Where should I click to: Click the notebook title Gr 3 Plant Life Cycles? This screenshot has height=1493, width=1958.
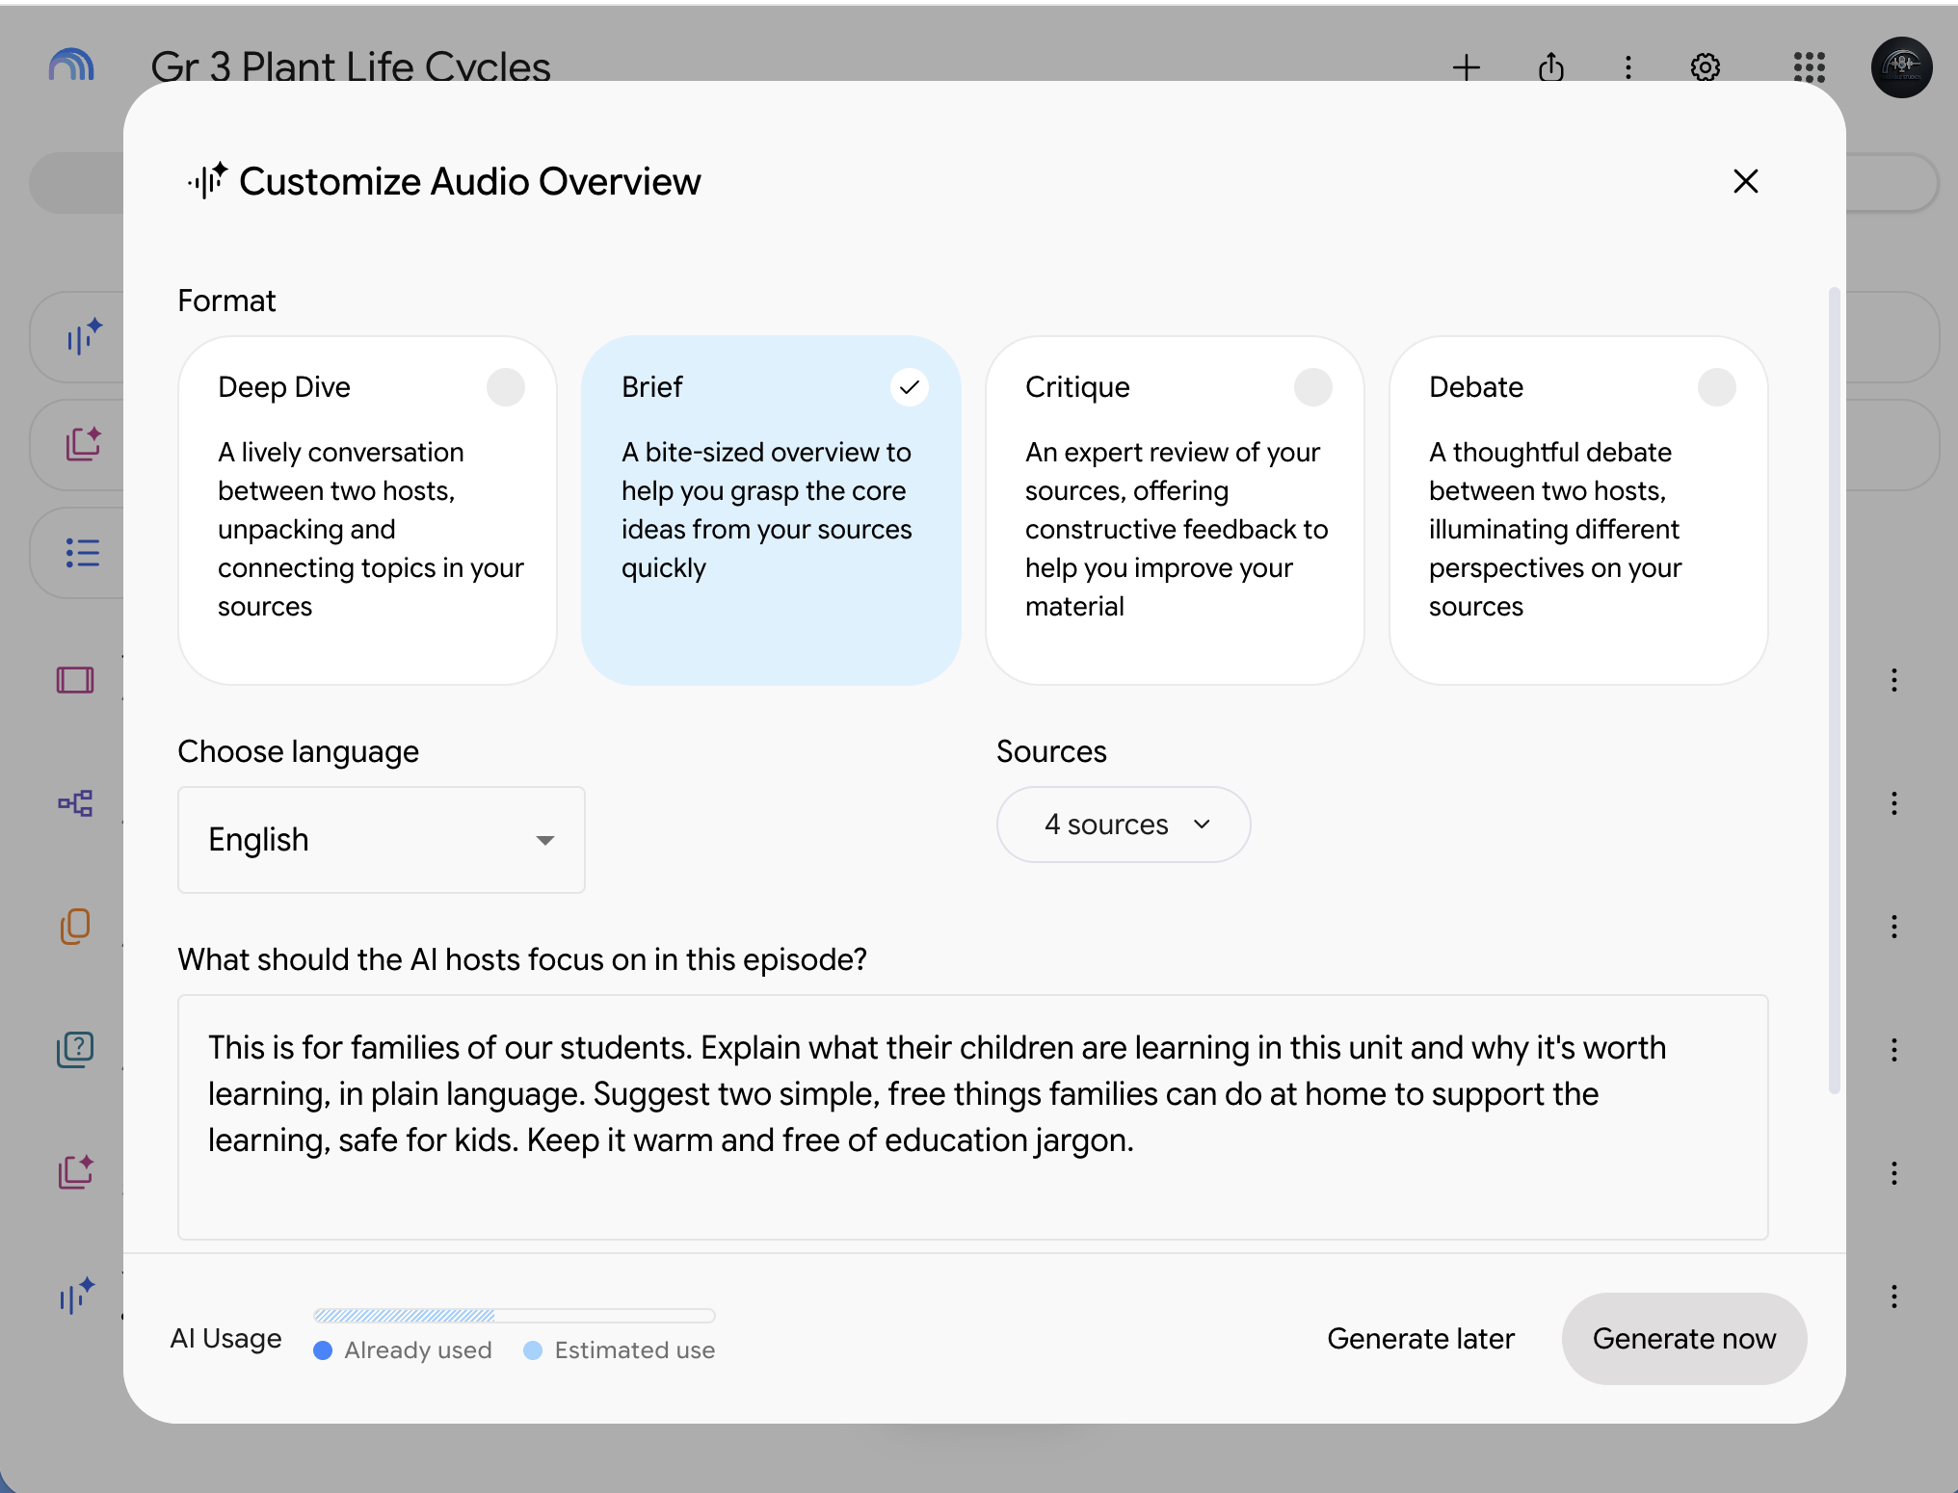point(351,66)
